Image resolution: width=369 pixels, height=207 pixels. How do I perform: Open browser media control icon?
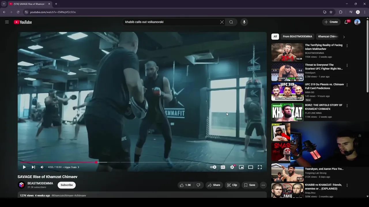point(351,12)
